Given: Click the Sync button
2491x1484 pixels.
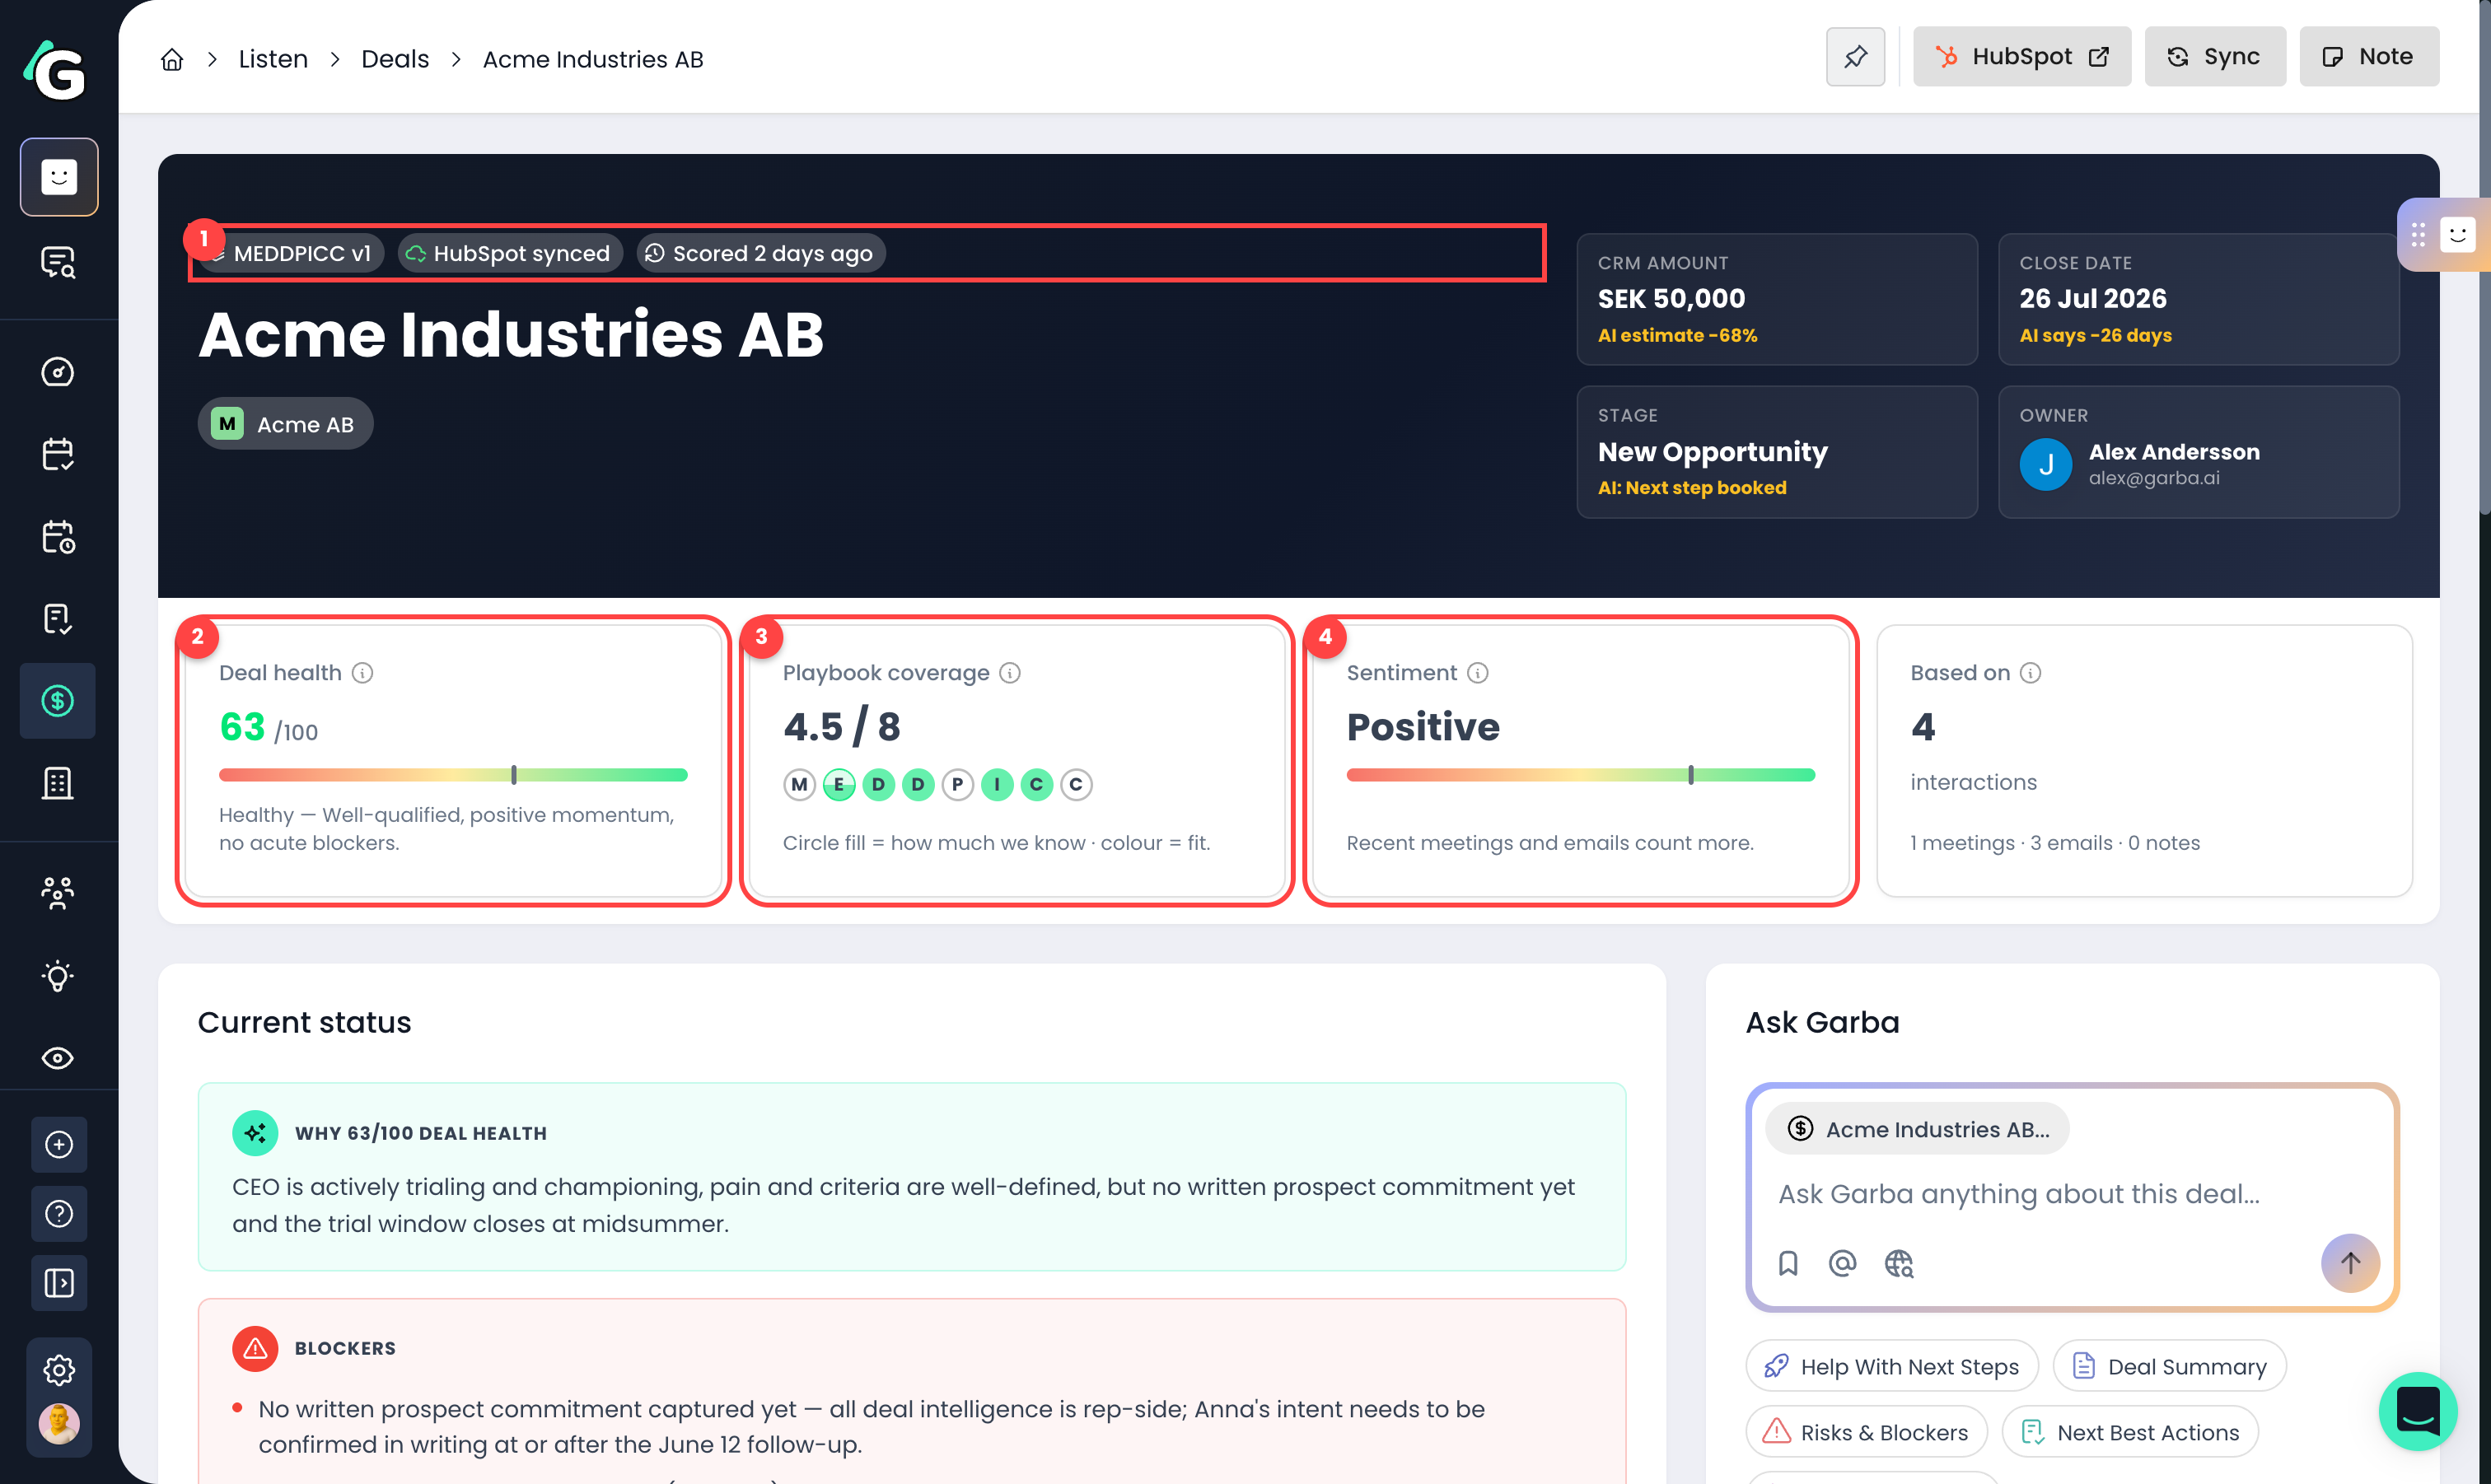Looking at the screenshot, I should 2215,56.
